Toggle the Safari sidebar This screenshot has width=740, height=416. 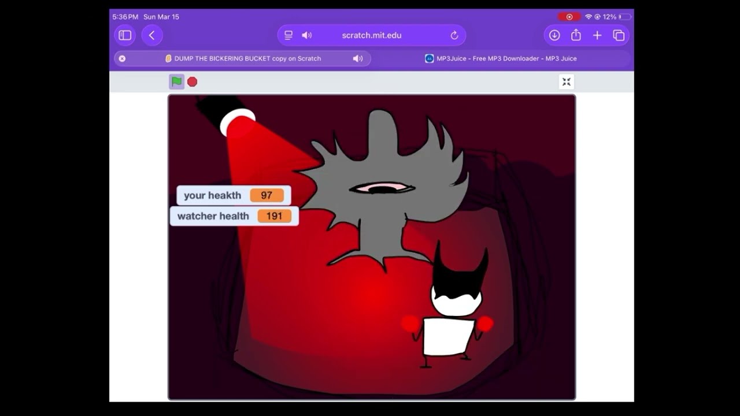125,35
